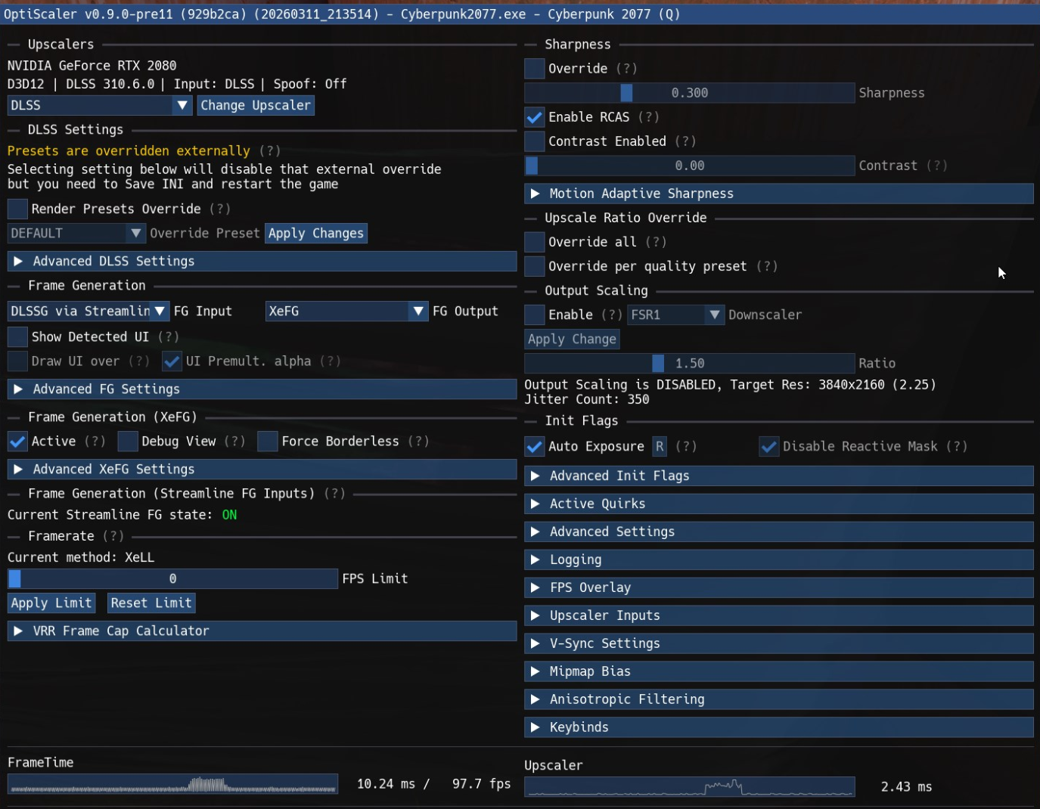Open the DEFAULT Override Preset dropdown
Viewport: 1040px width, 809px height.
click(76, 234)
